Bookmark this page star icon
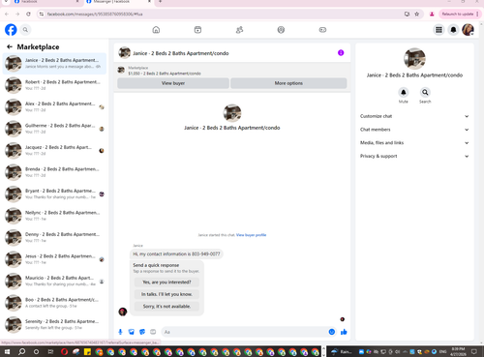Image resolution: width=484 pixels, height=357 pixels. (416, 14)
